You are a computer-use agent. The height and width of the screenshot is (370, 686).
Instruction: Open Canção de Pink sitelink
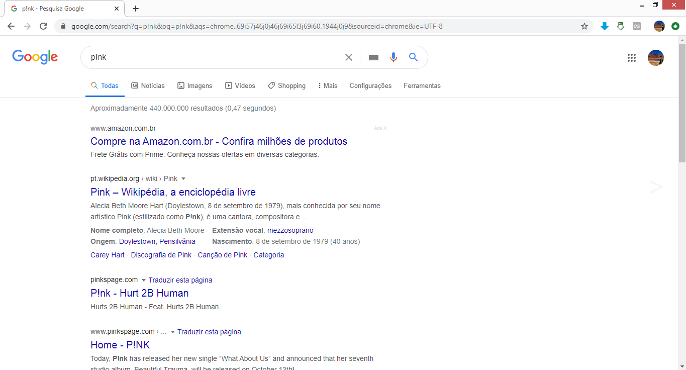coord(223,255)
